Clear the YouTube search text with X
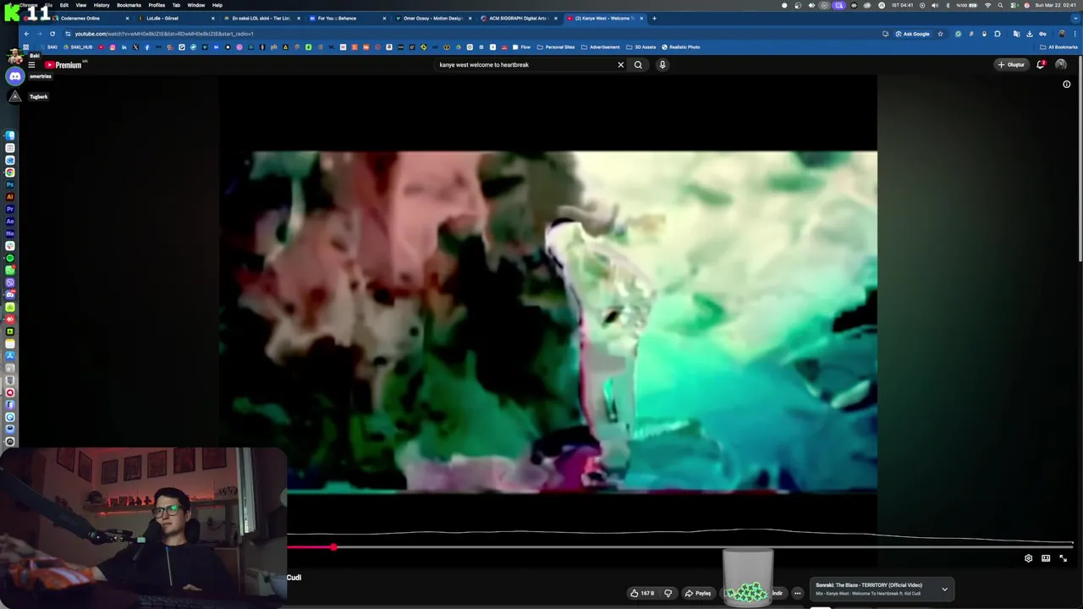1083x609 pixels. click(620, 65)
